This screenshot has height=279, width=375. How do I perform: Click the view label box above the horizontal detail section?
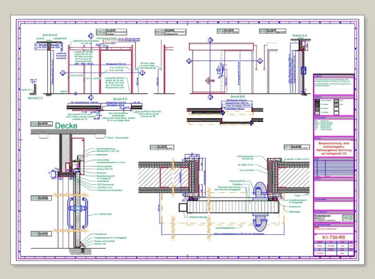pyautogui.click(x=162, y=148)
